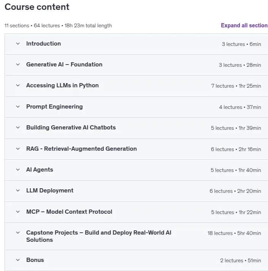The width and height of the screenshot is (268, 271).
Task: Expand the Bonus section chevron
Action: [x=18, y=260]
